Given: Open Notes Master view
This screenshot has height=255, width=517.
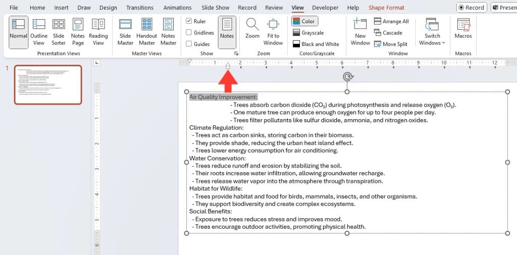Looking at the screenshot, I should [x=168, y=32].
